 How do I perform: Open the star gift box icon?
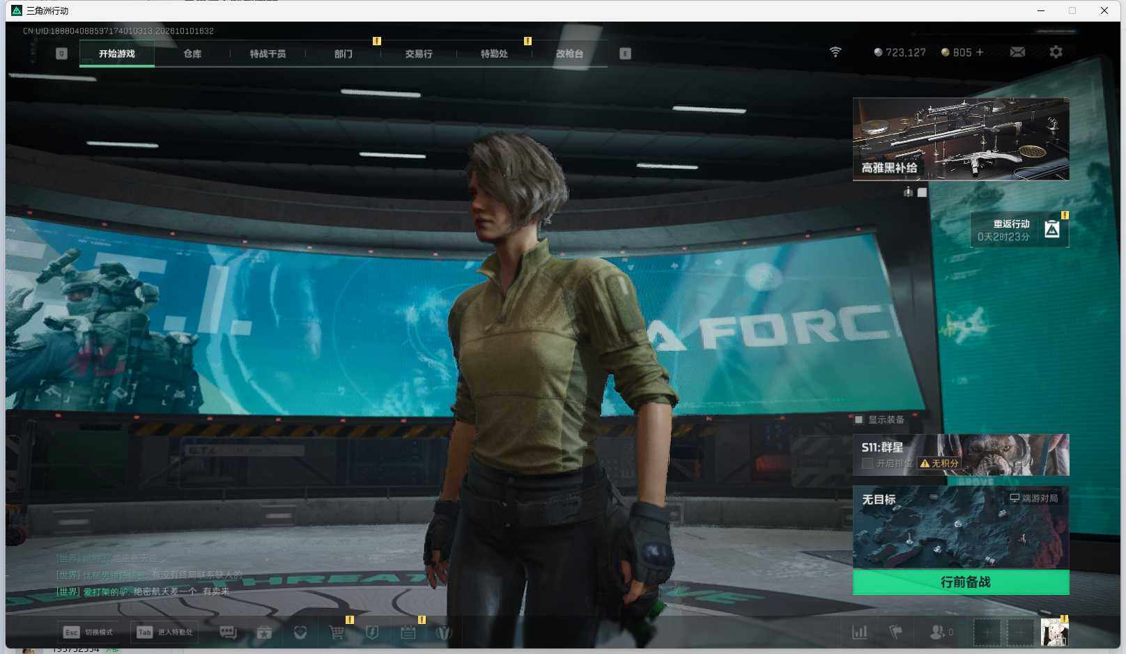[x=264, y=632]
